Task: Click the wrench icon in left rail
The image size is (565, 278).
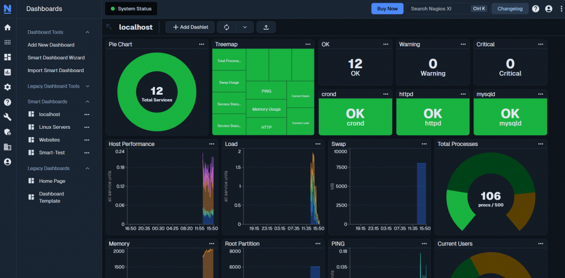Action: click(x=7, y=117)
